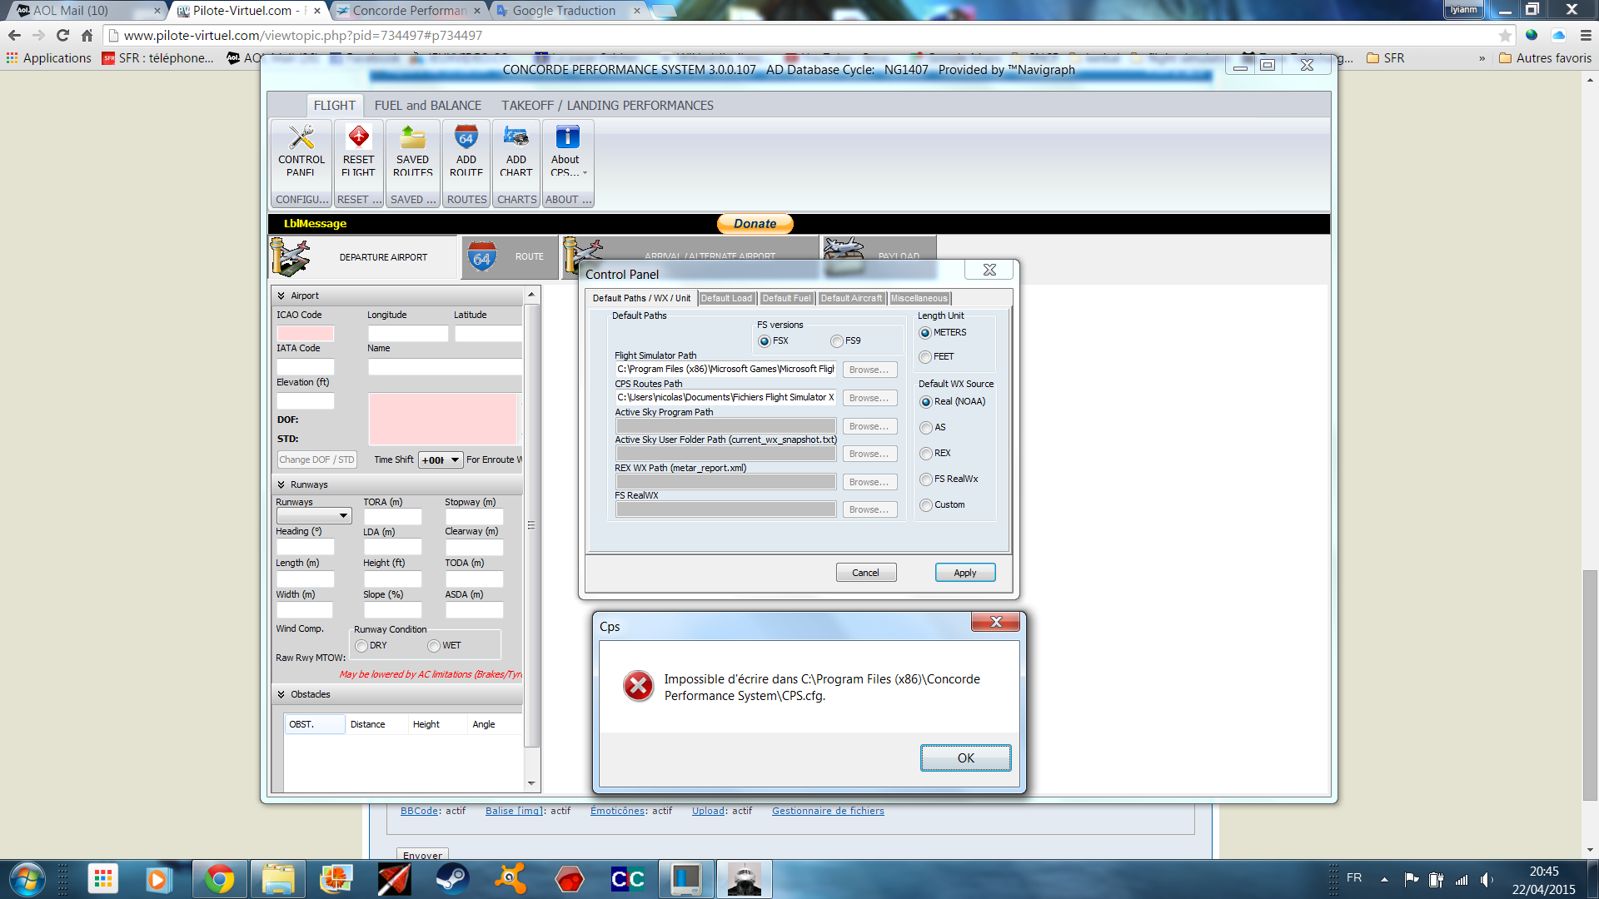Screen dimensions: 1599x899
Task: Open the Chrome menu icon
Action: click(1586, 35)
